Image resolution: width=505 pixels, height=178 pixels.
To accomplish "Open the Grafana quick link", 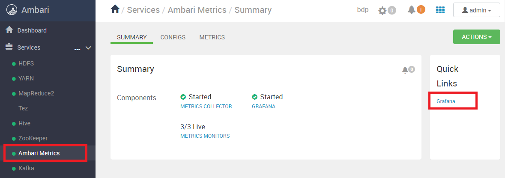I will (446, 101).
